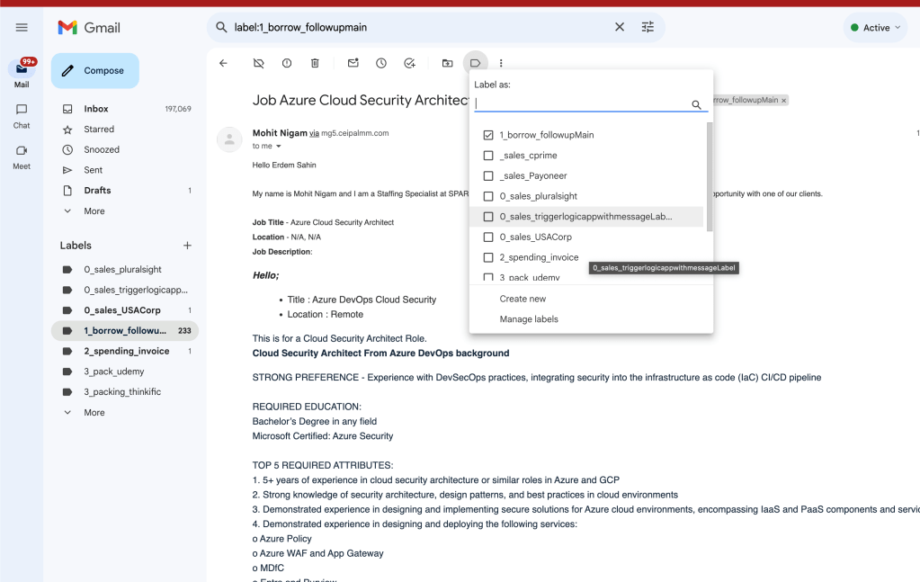
Task: Open Meet in the left rail
Action: 22,157
